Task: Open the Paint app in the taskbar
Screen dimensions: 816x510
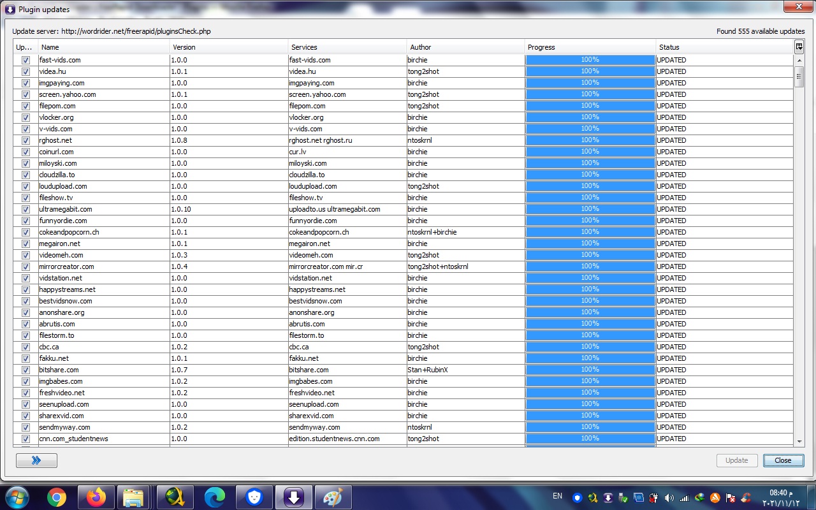Action: (x=332, y=497)
